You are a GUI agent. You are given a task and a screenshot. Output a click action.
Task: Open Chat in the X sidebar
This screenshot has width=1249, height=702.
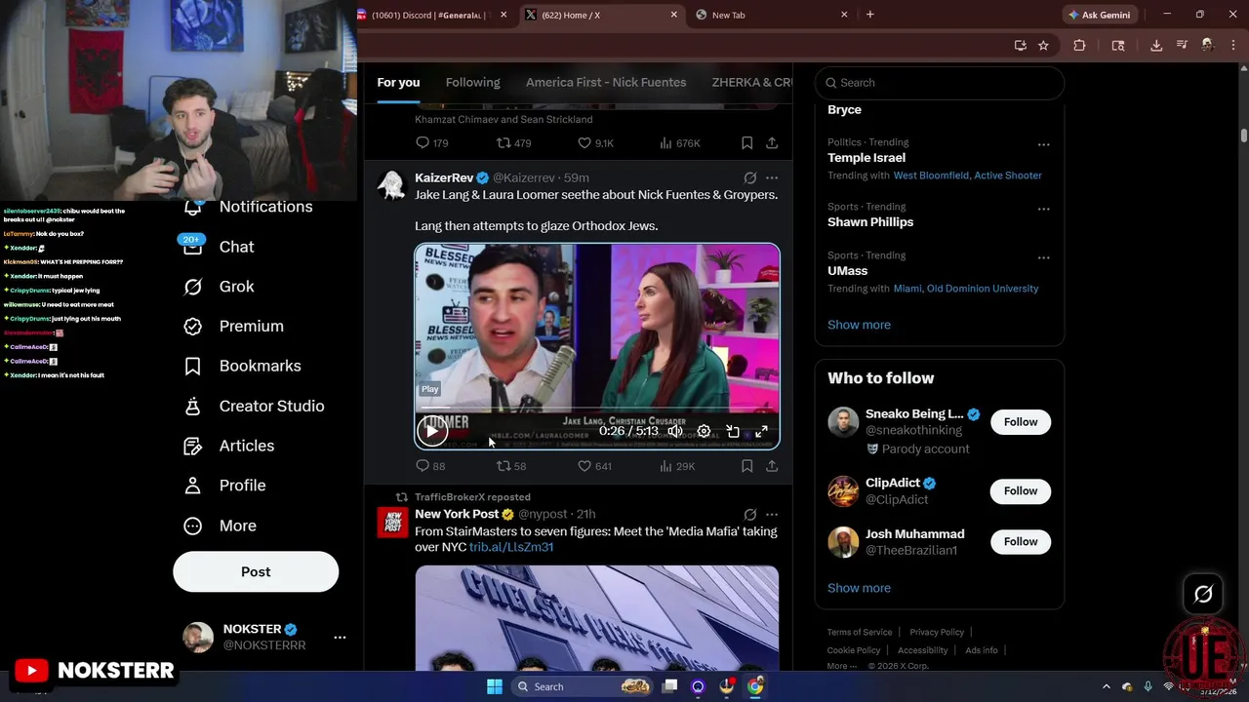(x=220, y=247)
